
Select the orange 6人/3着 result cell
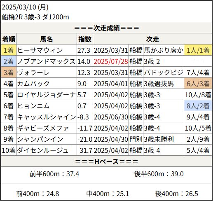point(198,84)
